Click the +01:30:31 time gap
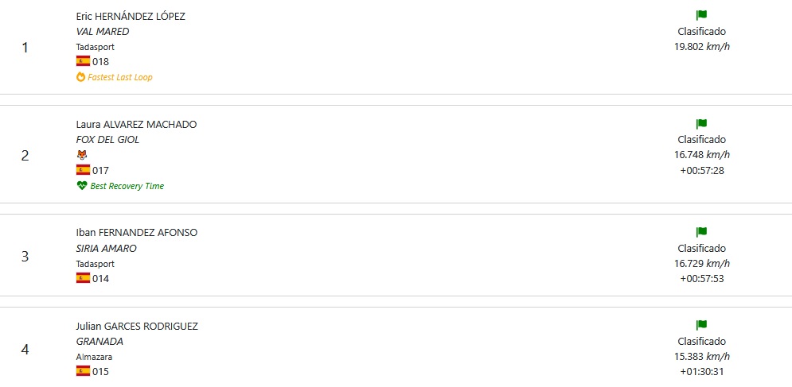792x387 pixels. 701,371
